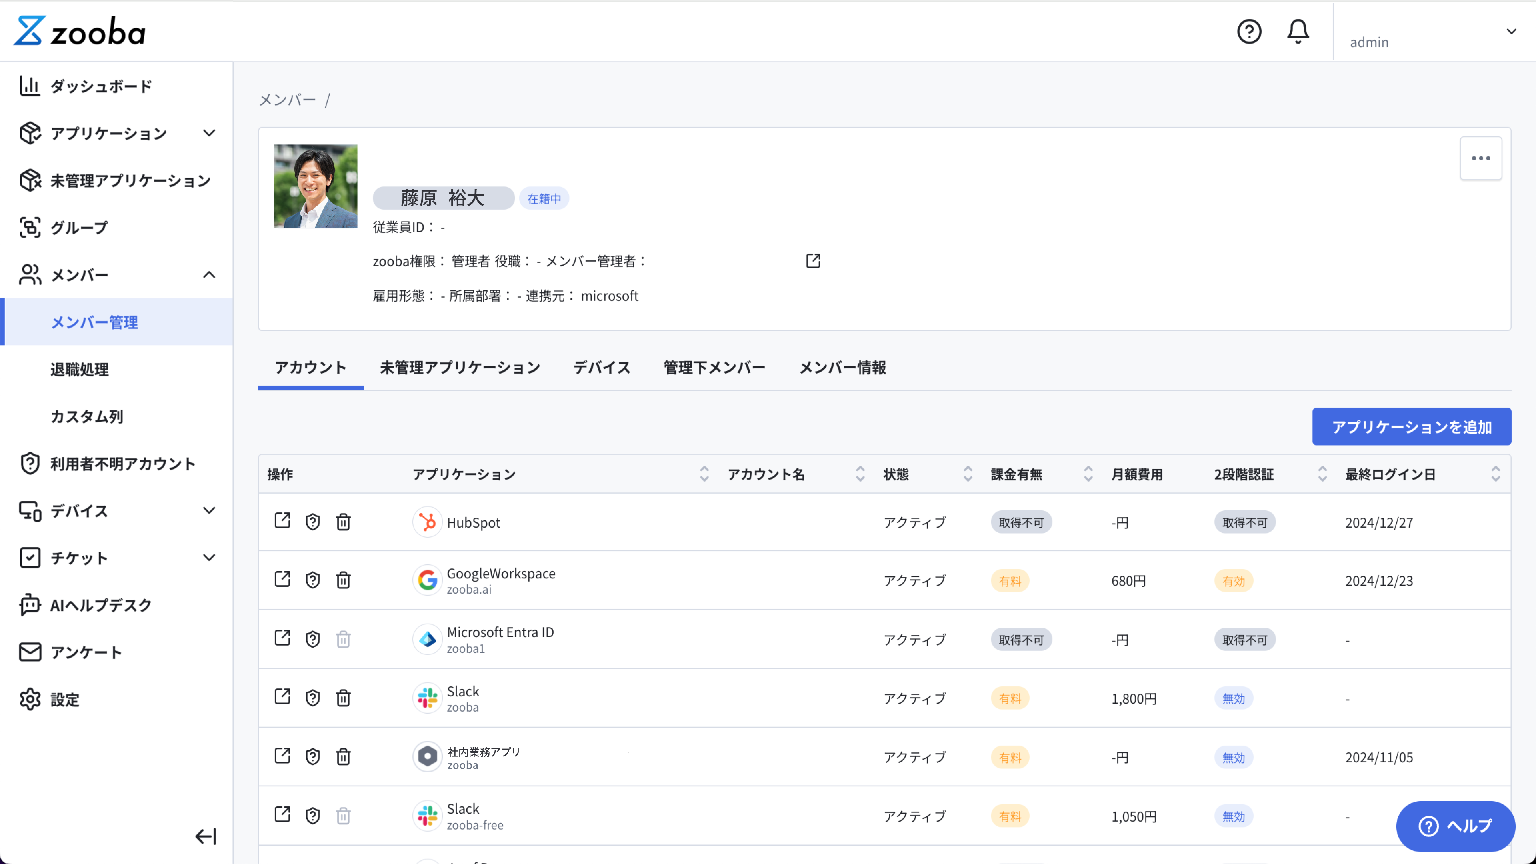This screenshot has height=864, width=1536.
Task: Click the shield icon in GoogleWorkspace row
Action: (312, 580)
